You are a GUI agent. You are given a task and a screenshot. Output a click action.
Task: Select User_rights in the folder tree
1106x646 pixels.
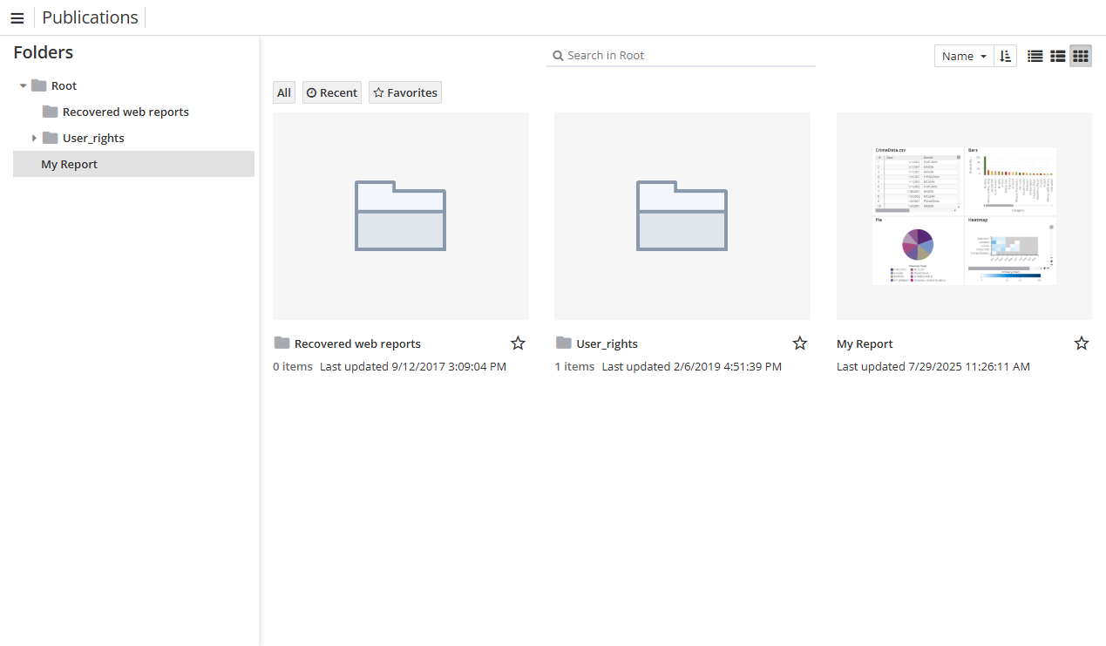coord(93,138)
